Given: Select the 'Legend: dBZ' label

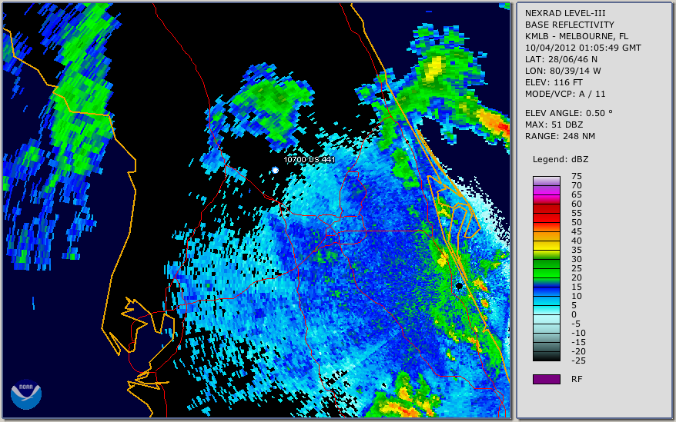Looking at the screenshot, I should coord(560,159).
